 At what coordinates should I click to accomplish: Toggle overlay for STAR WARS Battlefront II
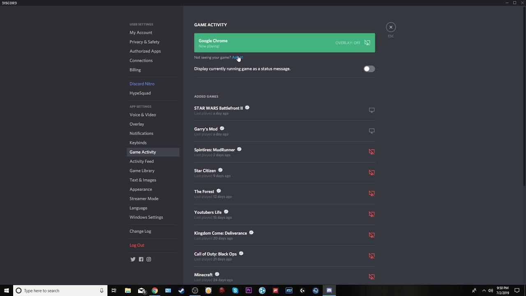(371, 110)
